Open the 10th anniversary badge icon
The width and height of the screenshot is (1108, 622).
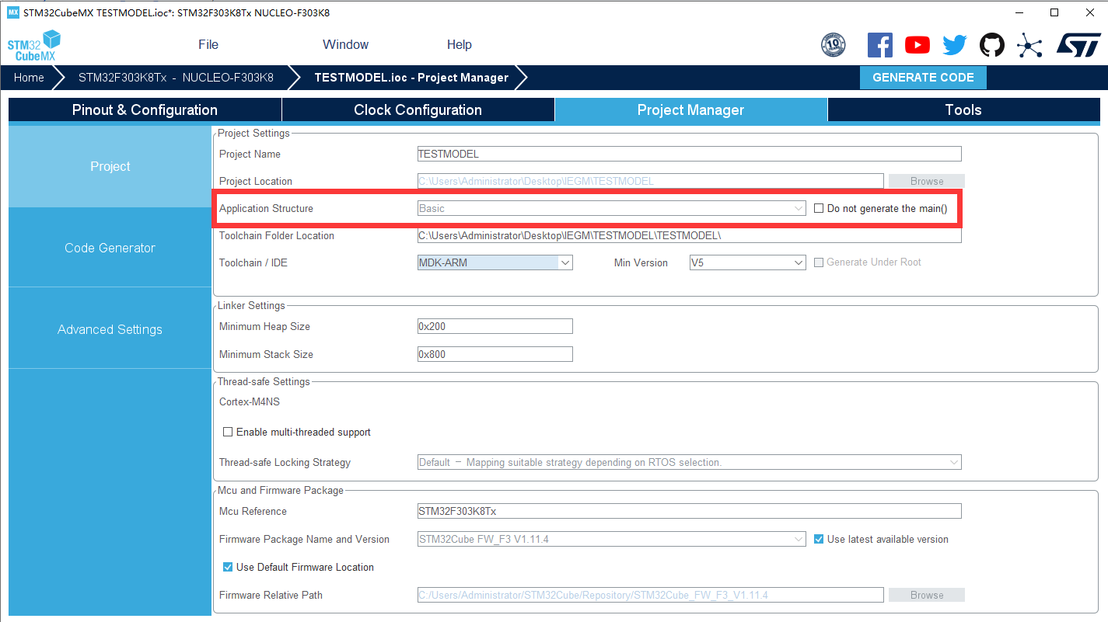(x=833, y=45)
